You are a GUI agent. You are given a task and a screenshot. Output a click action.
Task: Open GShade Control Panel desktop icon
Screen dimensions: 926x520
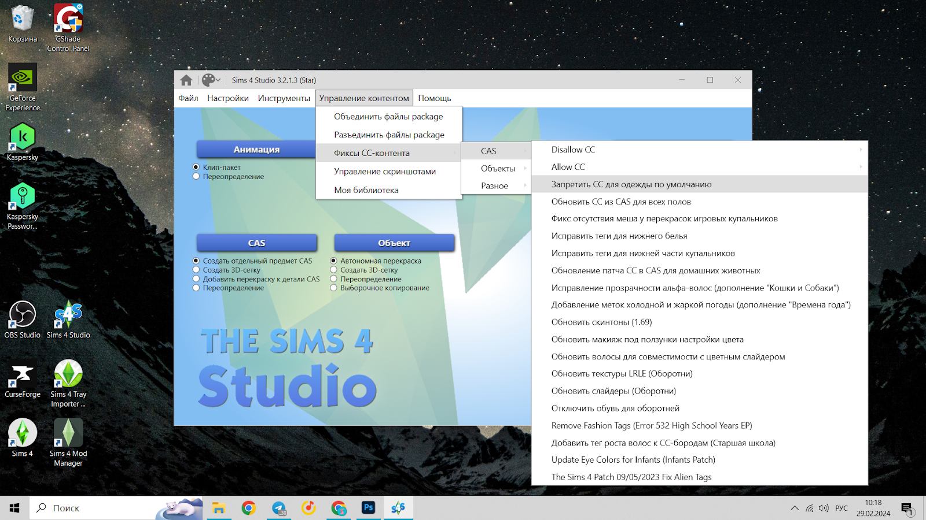click(x=68, y=28)
